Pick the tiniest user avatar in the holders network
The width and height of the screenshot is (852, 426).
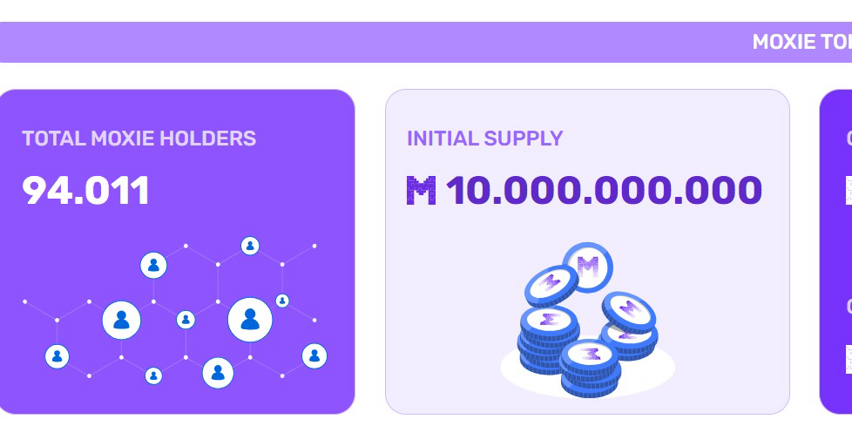point(282,301)
